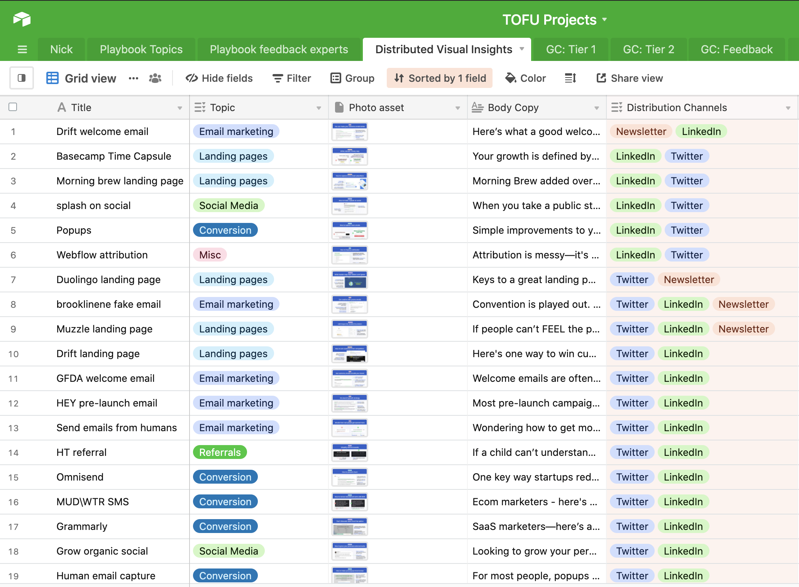Select the 'Webflow attribution' title cell
This screenshot has height=587, width=799.
point(102,255)
